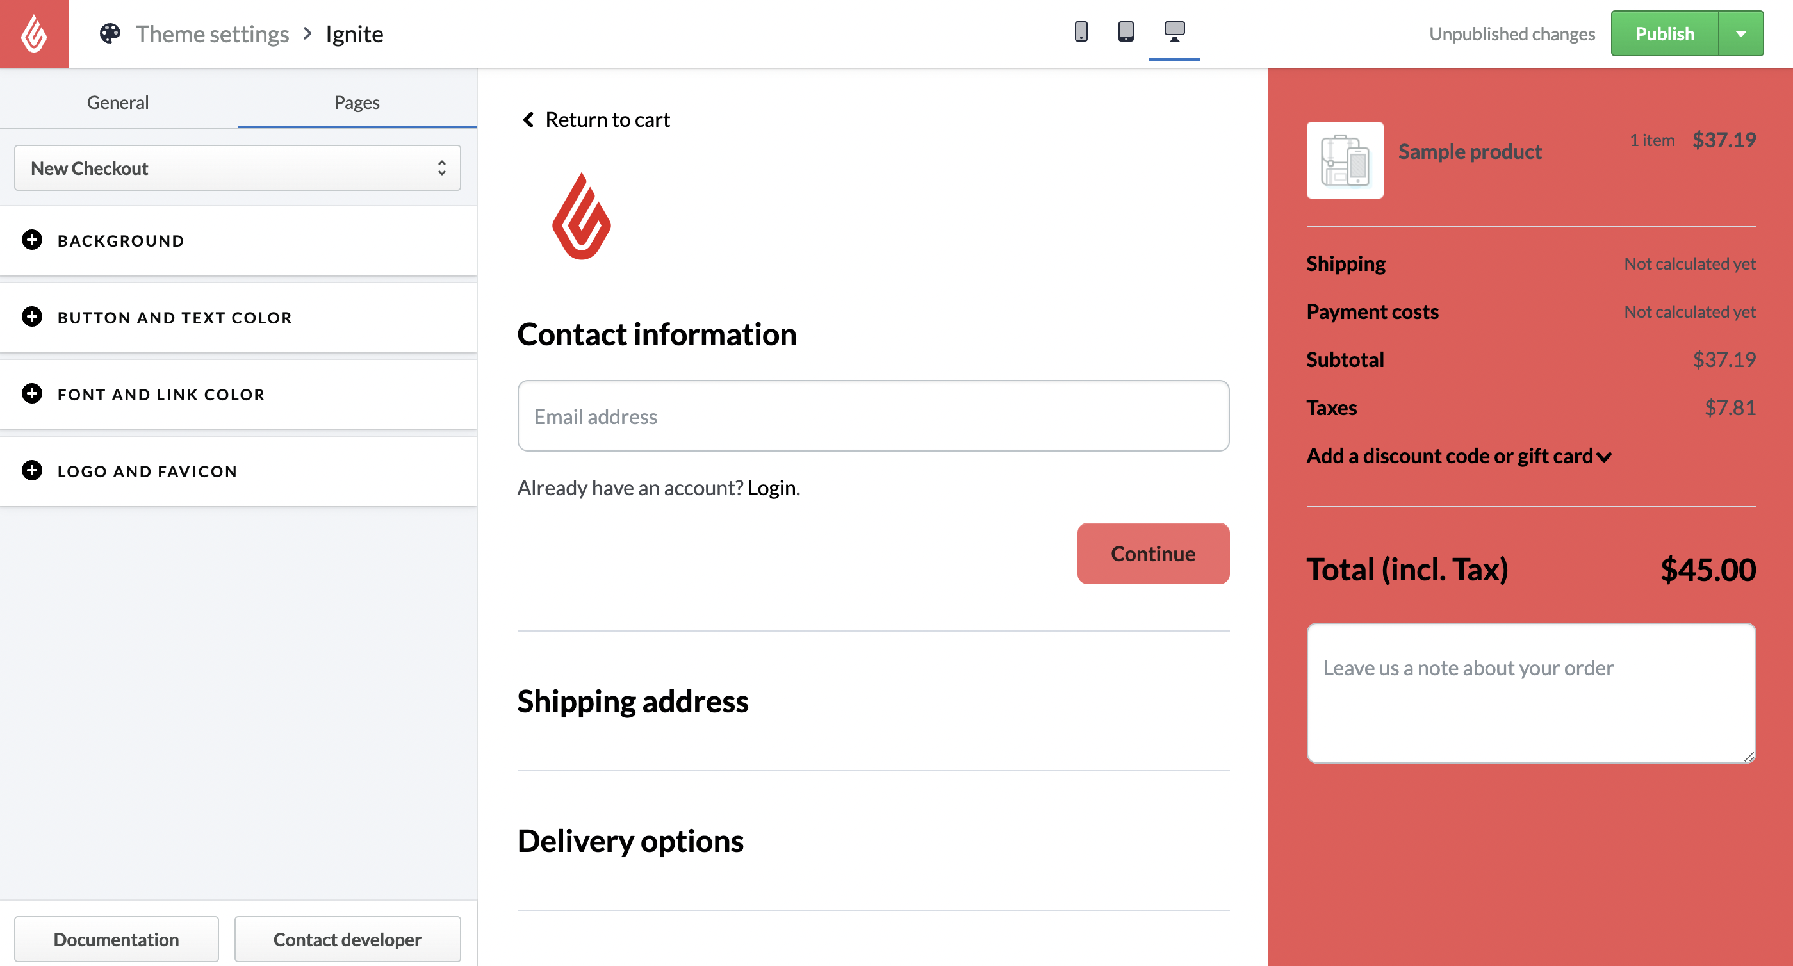The height and width of the screenshot is (966, 1793).
Task: Click the Theme settings palette icon
Action: click(x=110, y=33)
